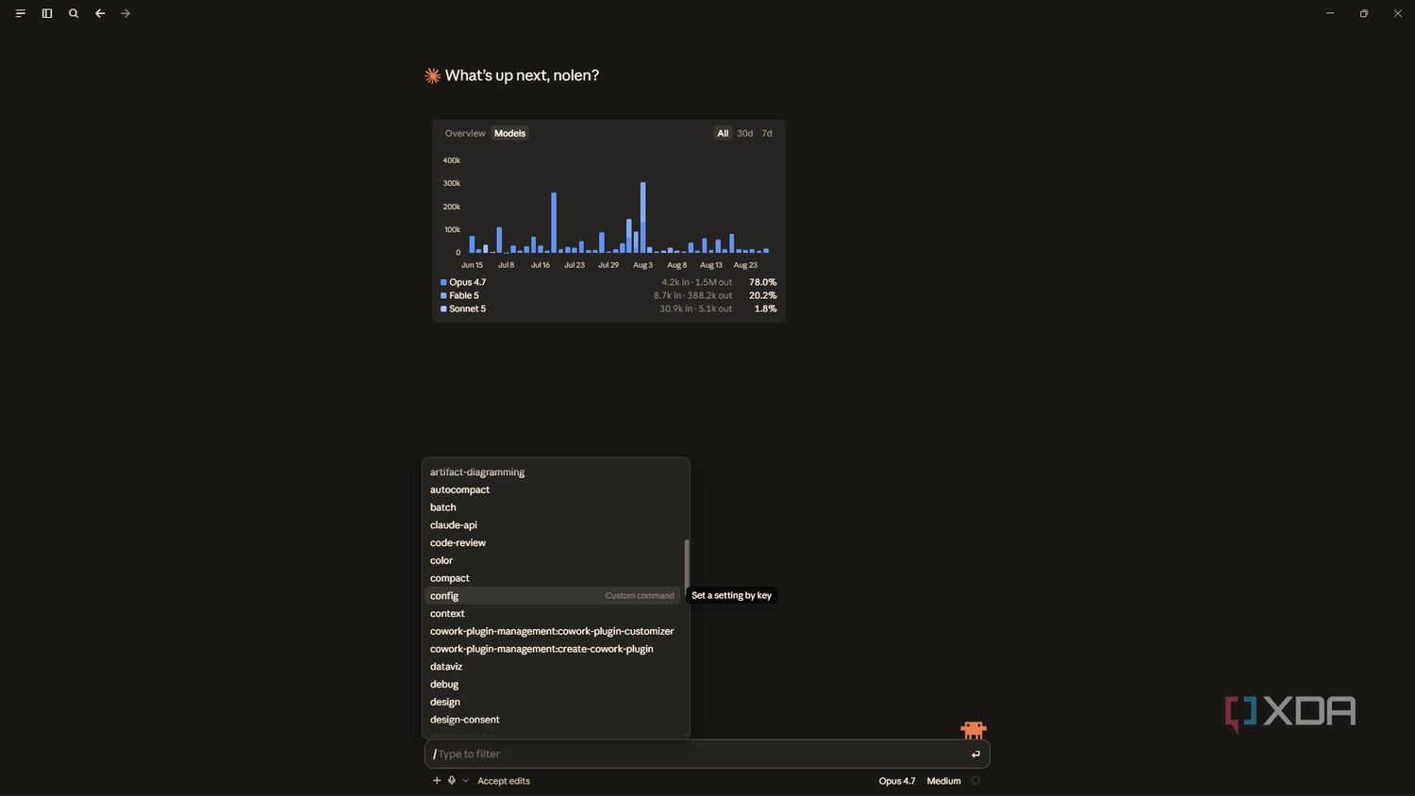Switch usage range to 7d
This screenshot has width=1415, height=796.
(767, 133)
